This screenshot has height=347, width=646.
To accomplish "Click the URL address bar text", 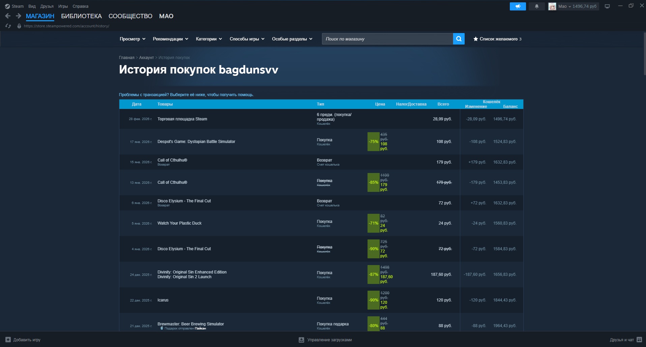I will (66, 26).
